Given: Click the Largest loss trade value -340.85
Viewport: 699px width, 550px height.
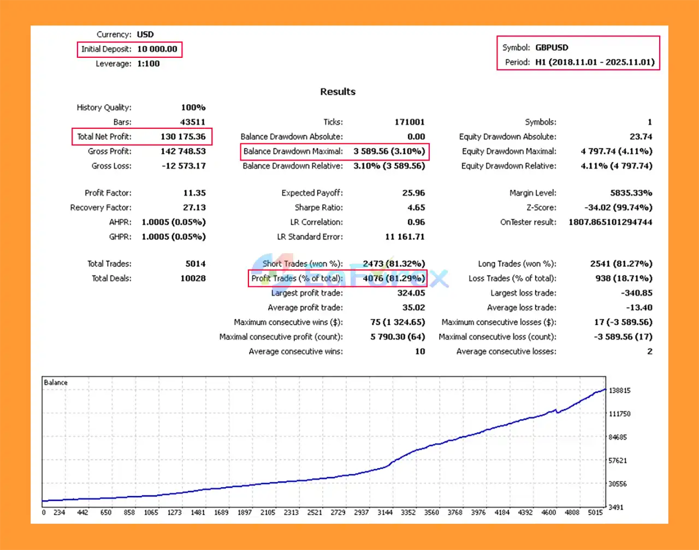Looking at the screenshot, I should (636, 293).
